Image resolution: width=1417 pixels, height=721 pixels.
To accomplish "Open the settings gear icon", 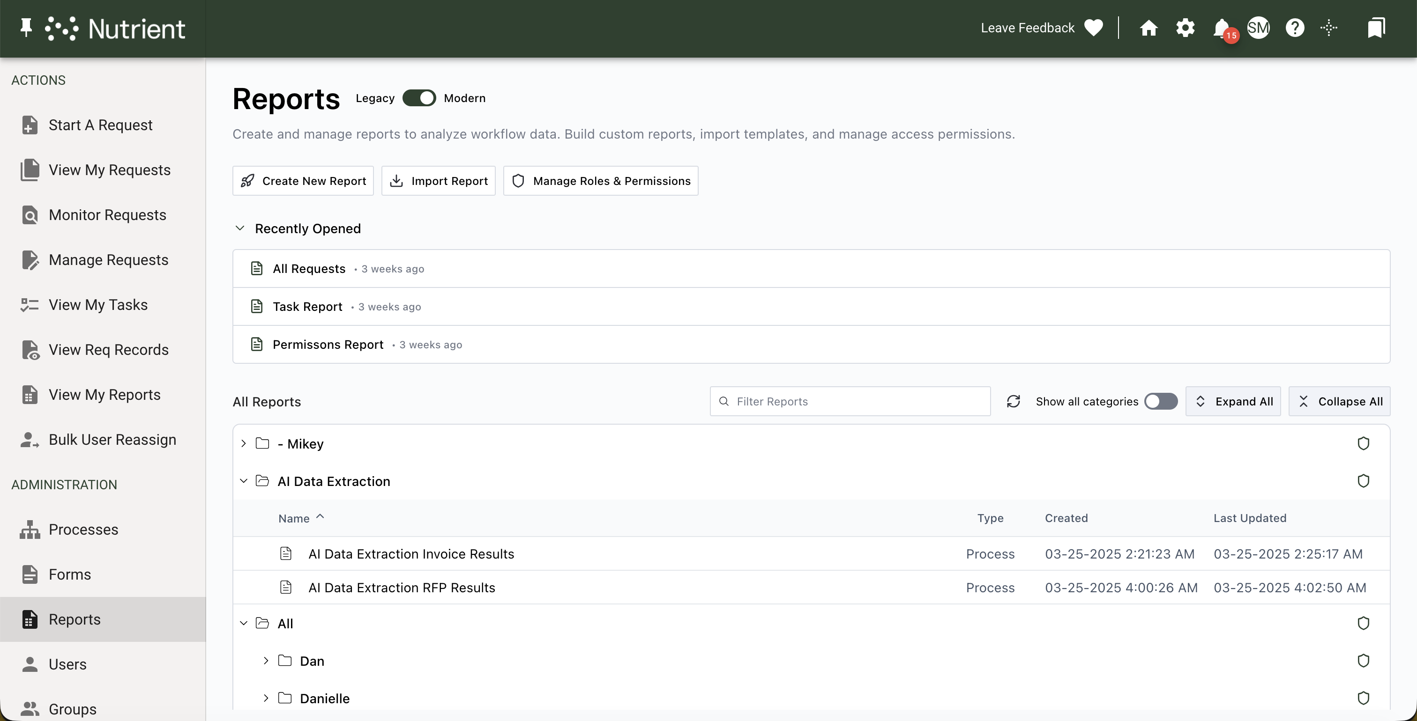I will (1186, 28).
